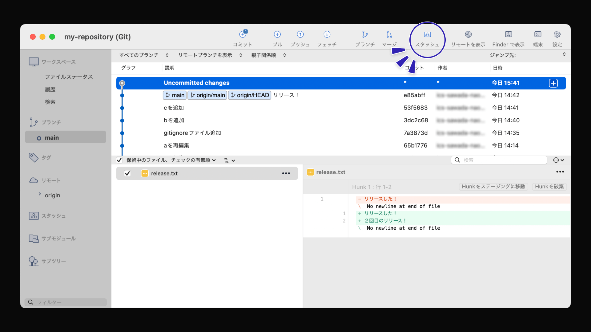Click the origin/HEAD label badge

[250, 95]
